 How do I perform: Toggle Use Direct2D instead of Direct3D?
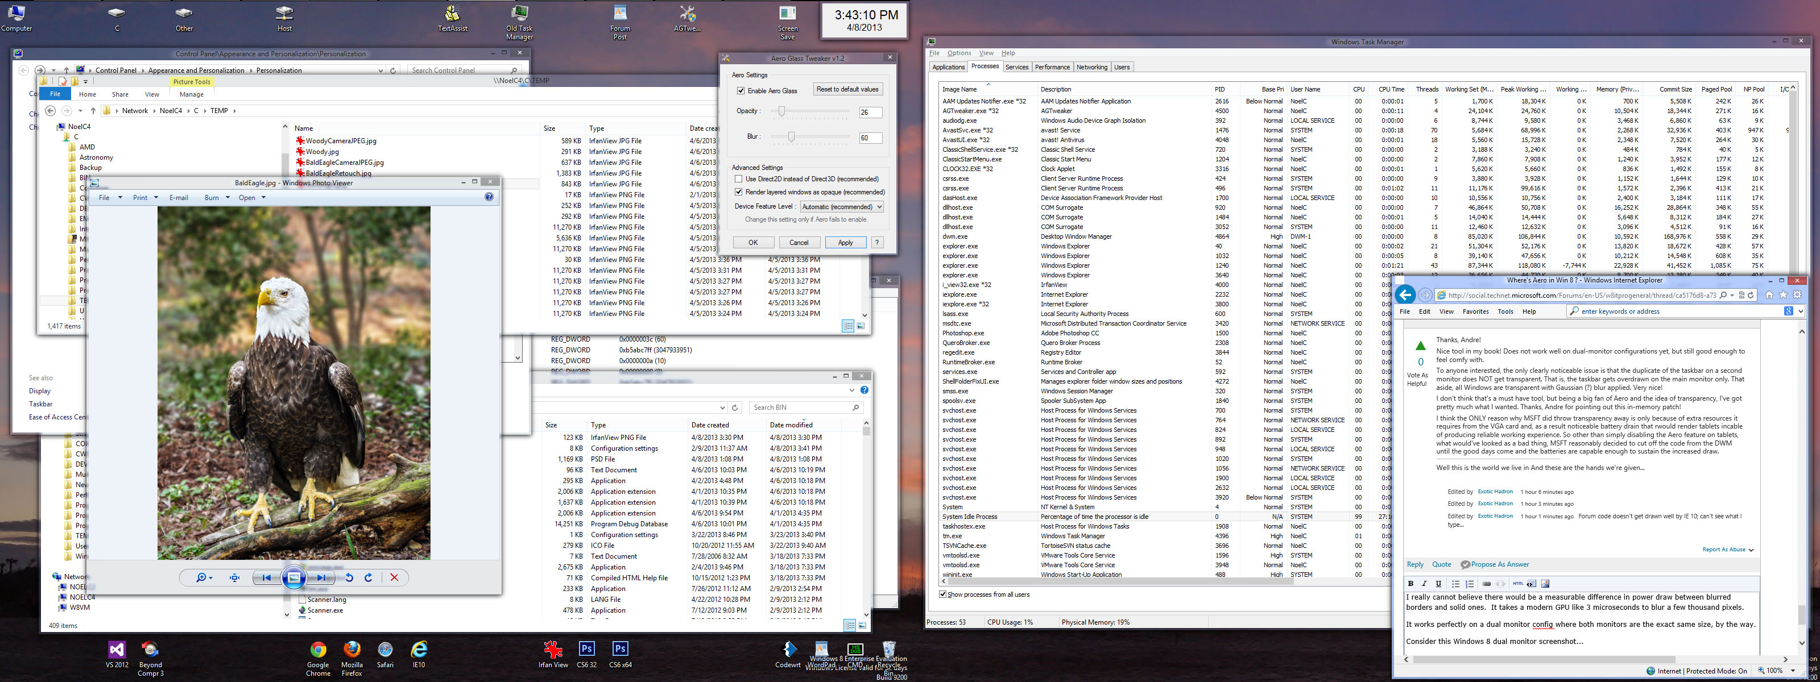738,180
